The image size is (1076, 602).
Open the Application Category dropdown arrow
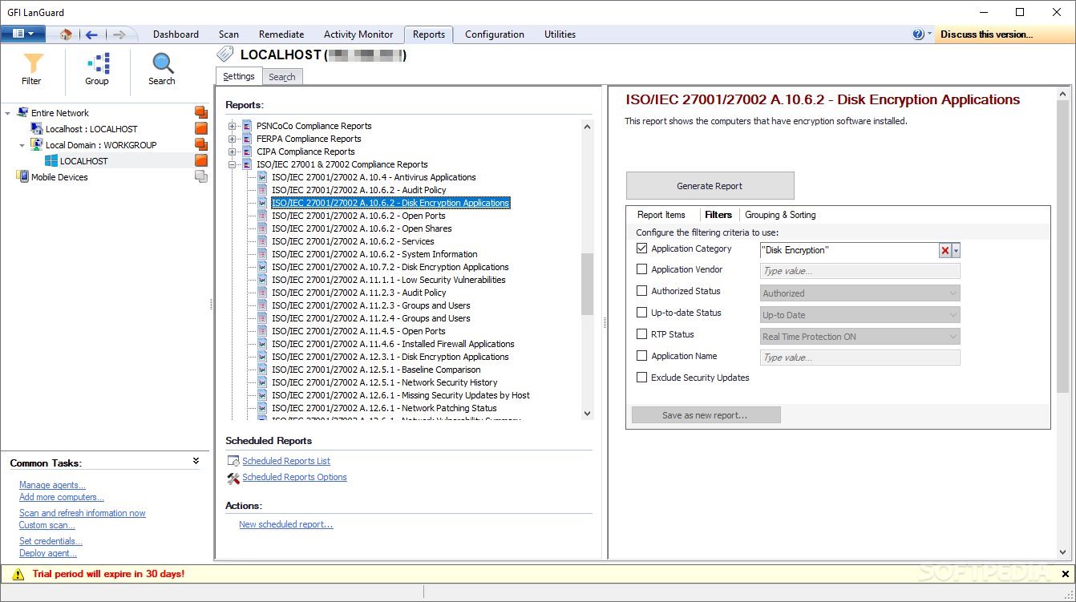[956, 250]
